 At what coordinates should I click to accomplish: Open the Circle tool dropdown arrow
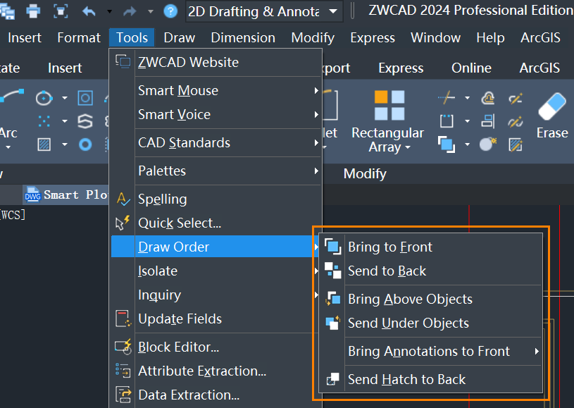coord(65,98)
